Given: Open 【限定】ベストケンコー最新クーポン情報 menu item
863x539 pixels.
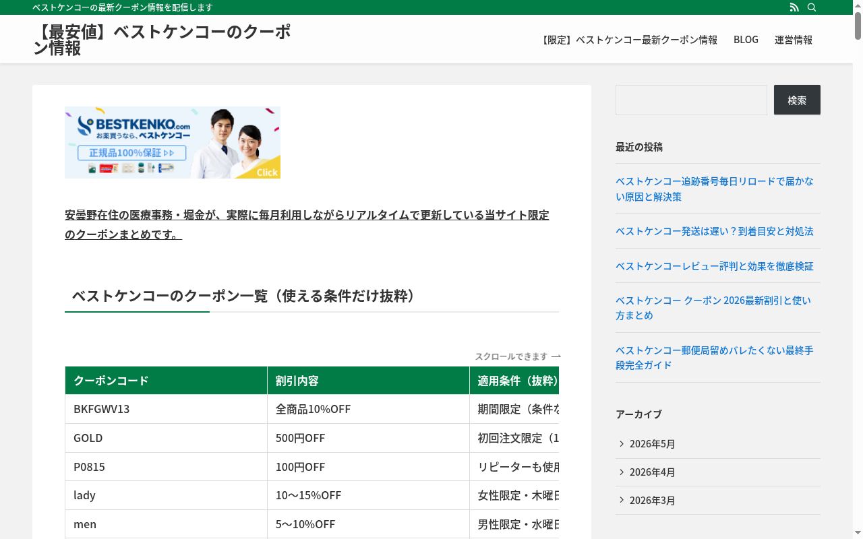Looking at the screenshot, I should coord(628,40).
